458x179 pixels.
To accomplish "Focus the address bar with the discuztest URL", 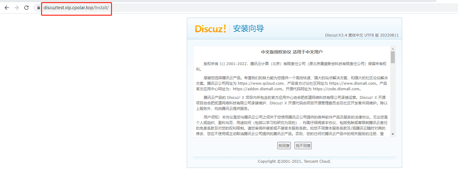I will (x=76, y=8).
